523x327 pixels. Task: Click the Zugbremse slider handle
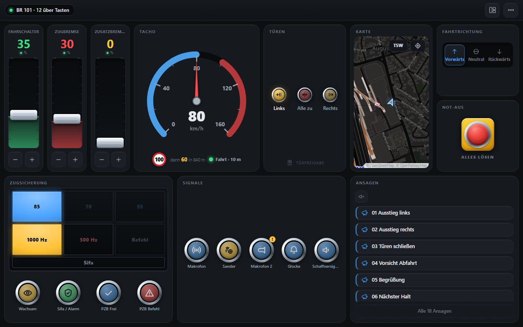67,119
